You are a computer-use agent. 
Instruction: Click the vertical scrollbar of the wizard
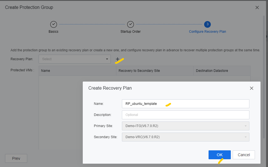264,77
